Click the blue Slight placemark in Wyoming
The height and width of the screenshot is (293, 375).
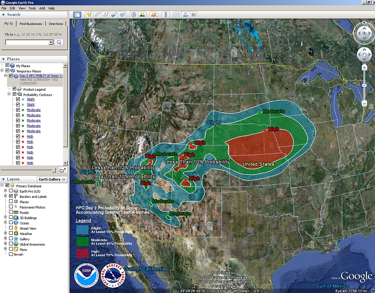[x=203, y=124]
